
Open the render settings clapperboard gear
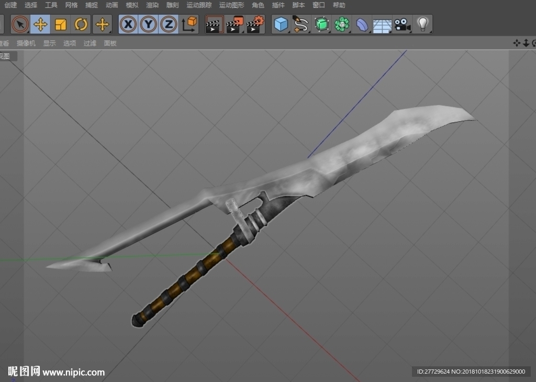[255, 24]
